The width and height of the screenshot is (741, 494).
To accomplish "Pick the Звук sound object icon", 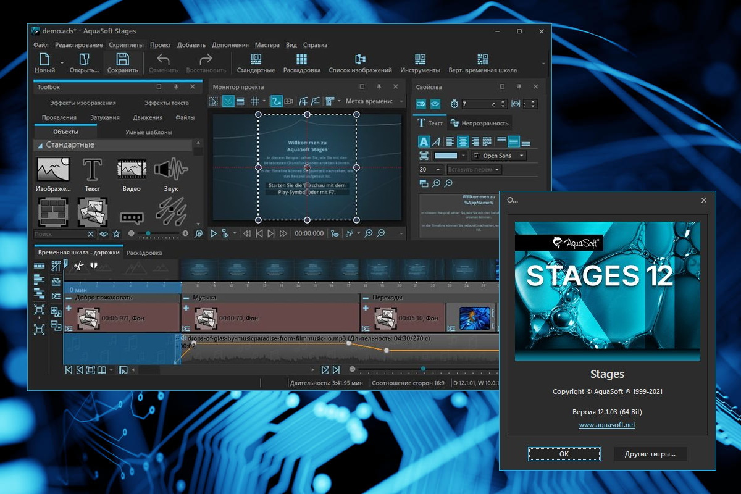I will pos(170,169).
